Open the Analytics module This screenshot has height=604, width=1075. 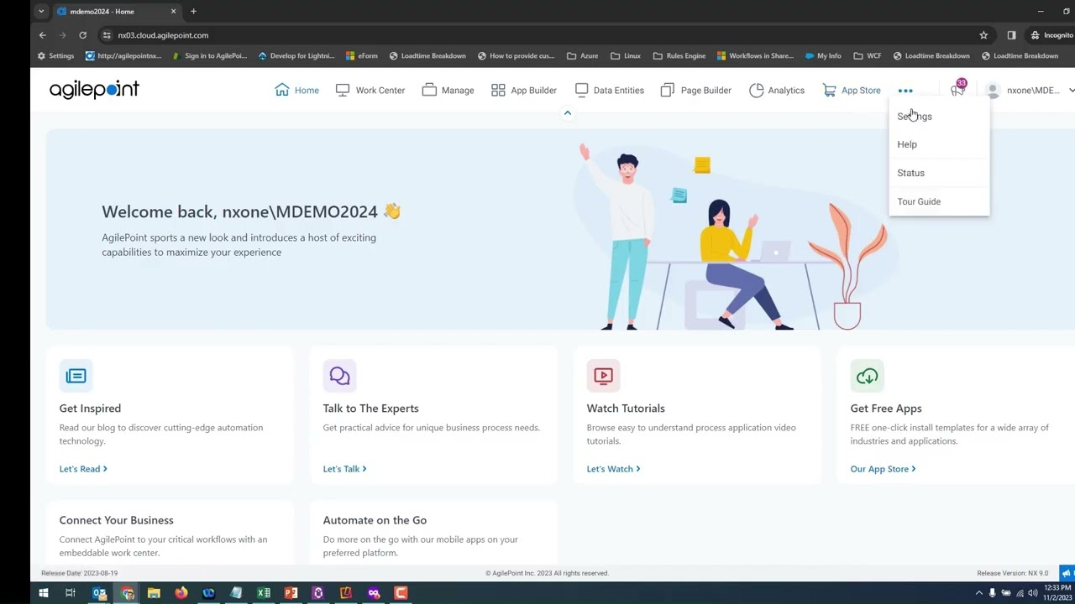pos(777,90)
